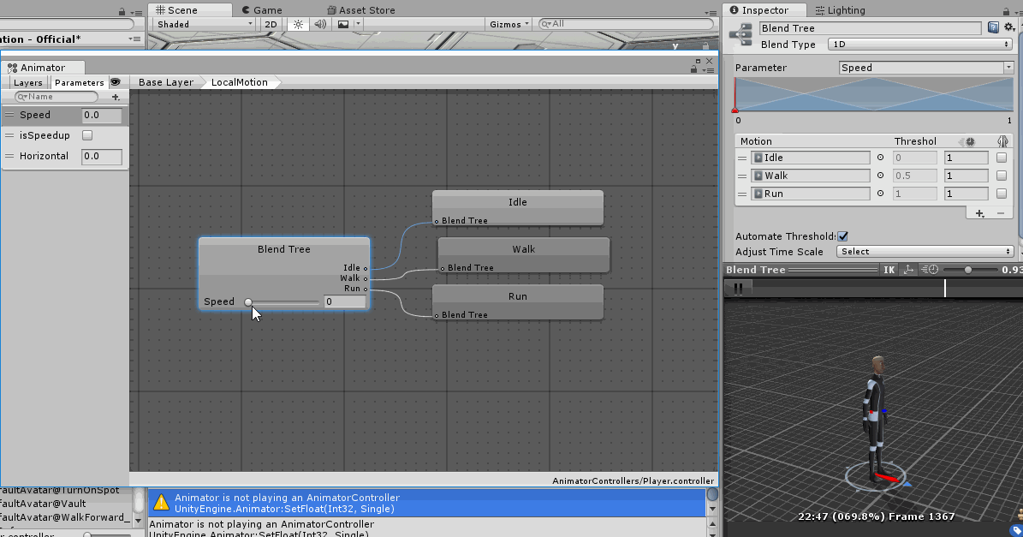The height and width of the screenshot is (537, 1023).
Task: Toggle the 2D scene view button
Action: pos(271,25)
